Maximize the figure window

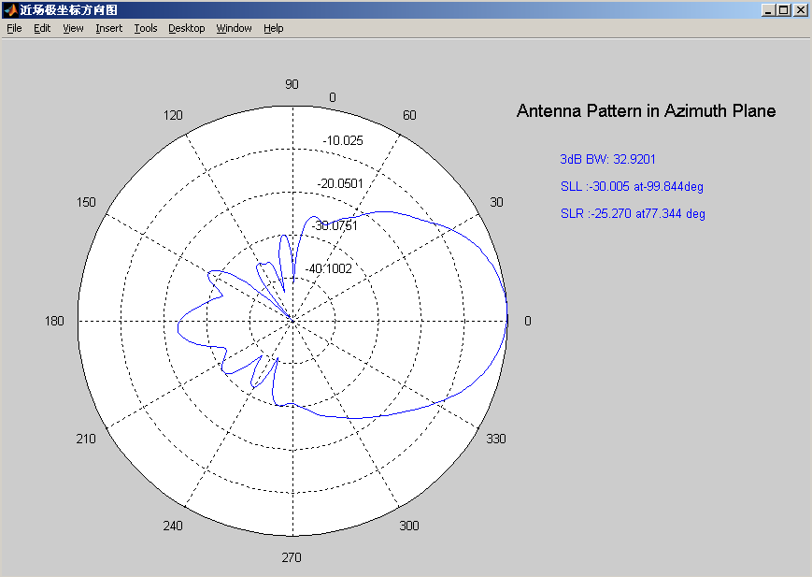click(x=784, y=10)
